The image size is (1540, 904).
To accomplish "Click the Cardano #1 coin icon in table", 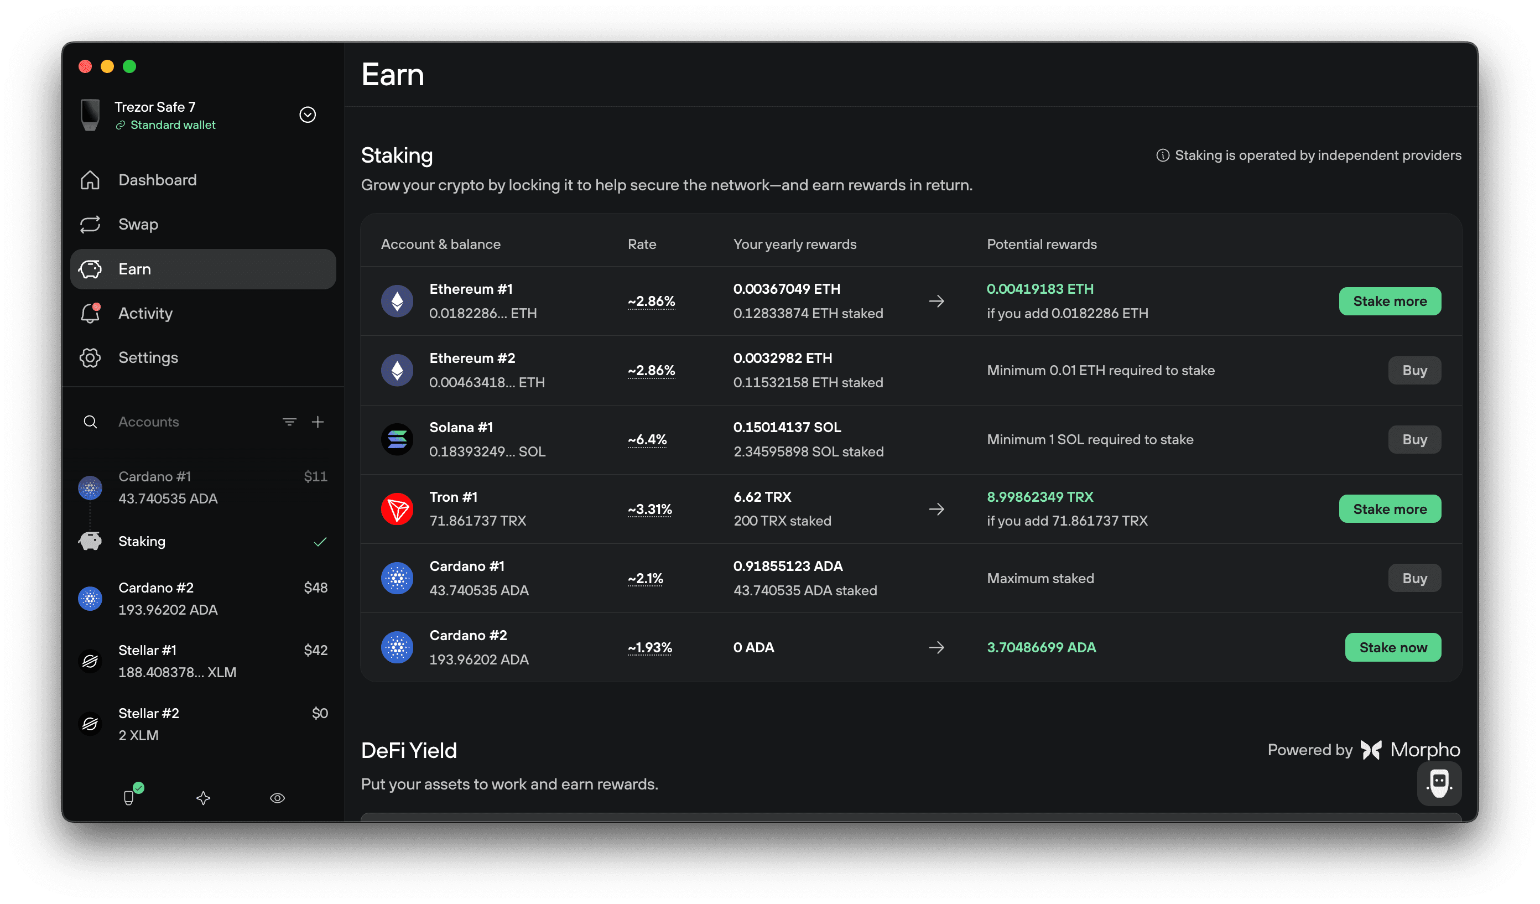I will [x=397, y=578].
